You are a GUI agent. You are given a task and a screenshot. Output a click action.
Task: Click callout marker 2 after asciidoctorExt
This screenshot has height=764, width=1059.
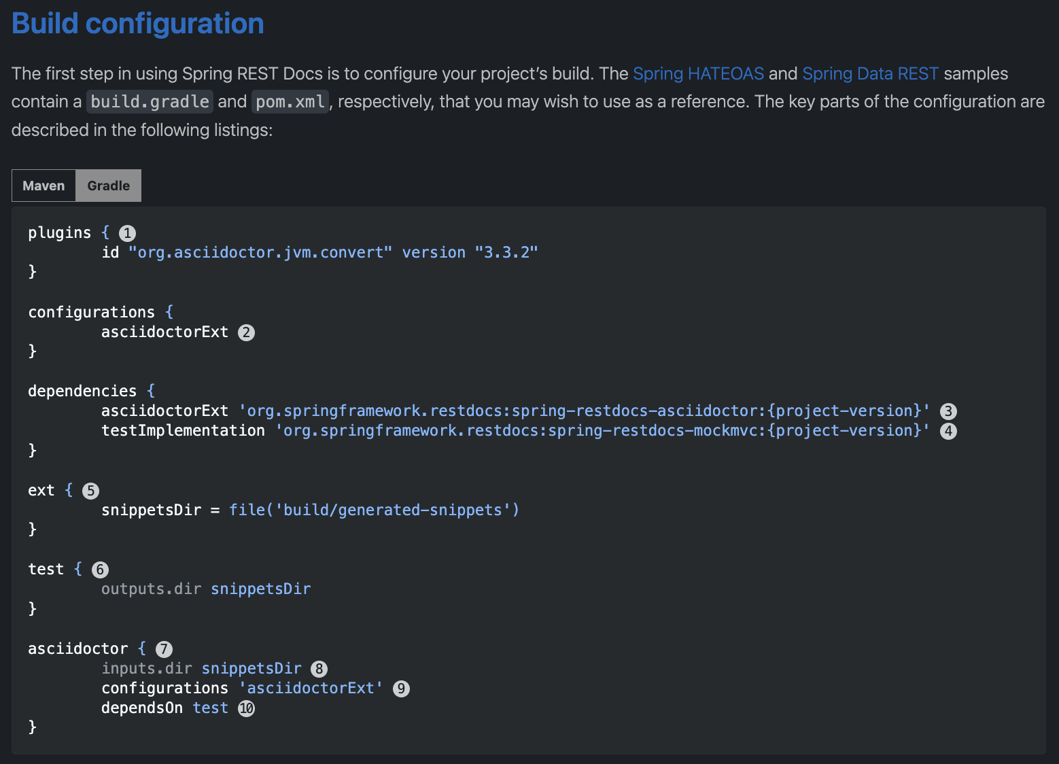[x=246, y=332]
